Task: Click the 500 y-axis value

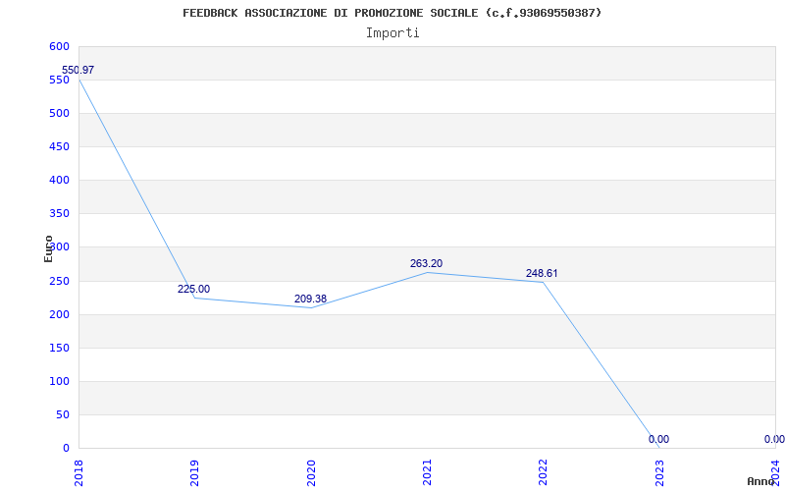Action: point(59,114)
